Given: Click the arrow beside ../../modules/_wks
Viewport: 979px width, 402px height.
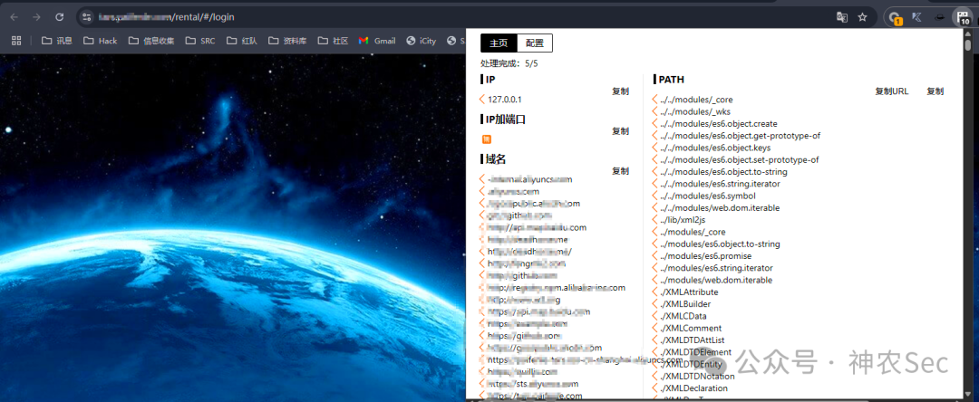Looking at the screenshot, I should [x=654, y=111].
